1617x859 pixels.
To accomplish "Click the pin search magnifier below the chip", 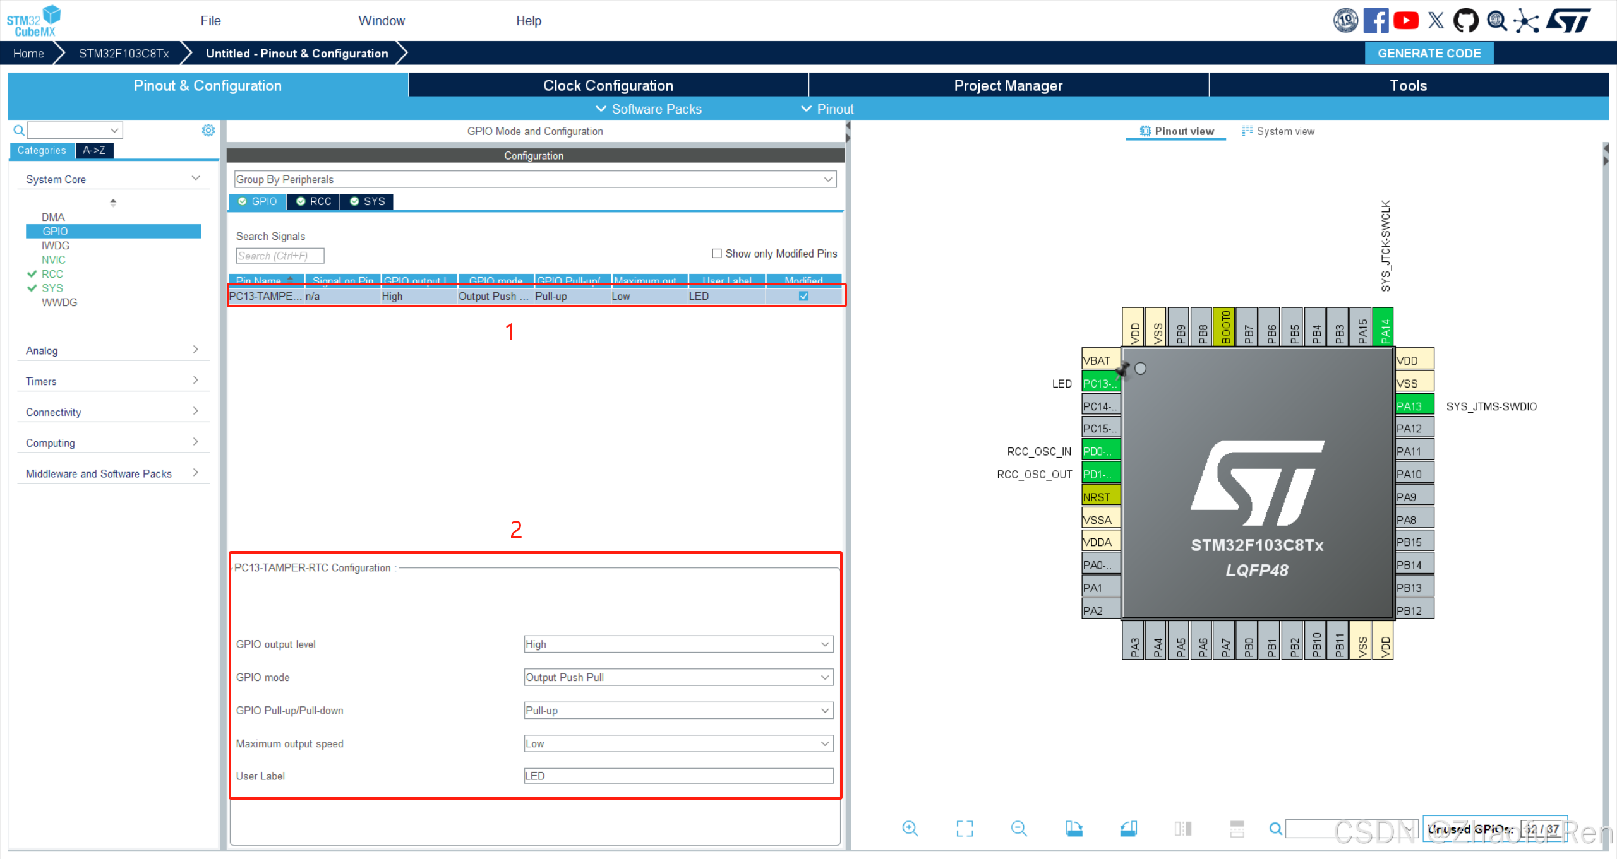I will (1276, 828).
